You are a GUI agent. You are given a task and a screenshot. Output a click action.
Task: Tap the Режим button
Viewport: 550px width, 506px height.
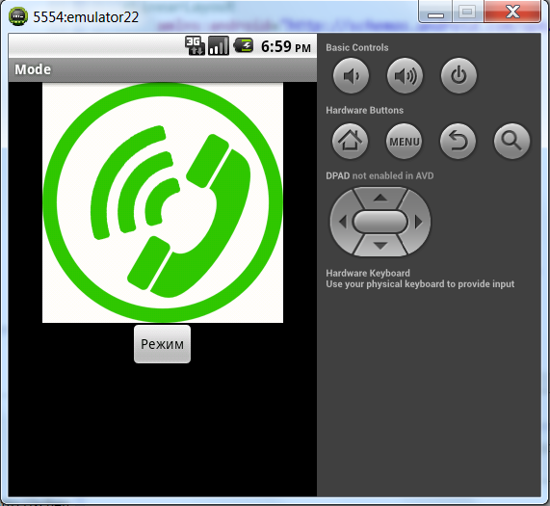[x=162, y=344]
